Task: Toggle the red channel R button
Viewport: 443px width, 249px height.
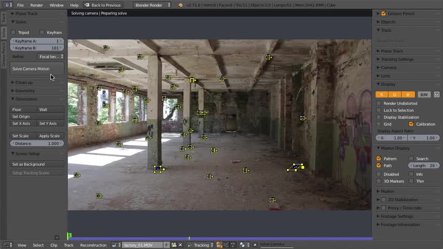Action: 382,95
